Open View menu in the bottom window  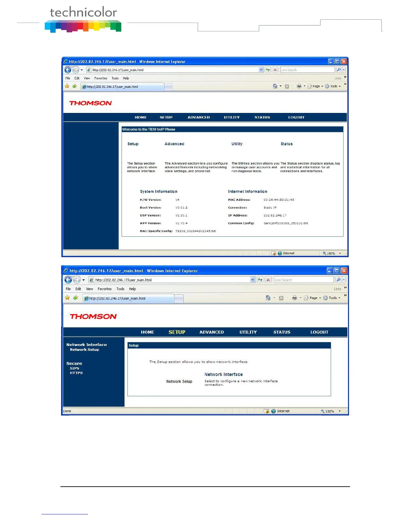pyautogui.click(x=90, y=289)
